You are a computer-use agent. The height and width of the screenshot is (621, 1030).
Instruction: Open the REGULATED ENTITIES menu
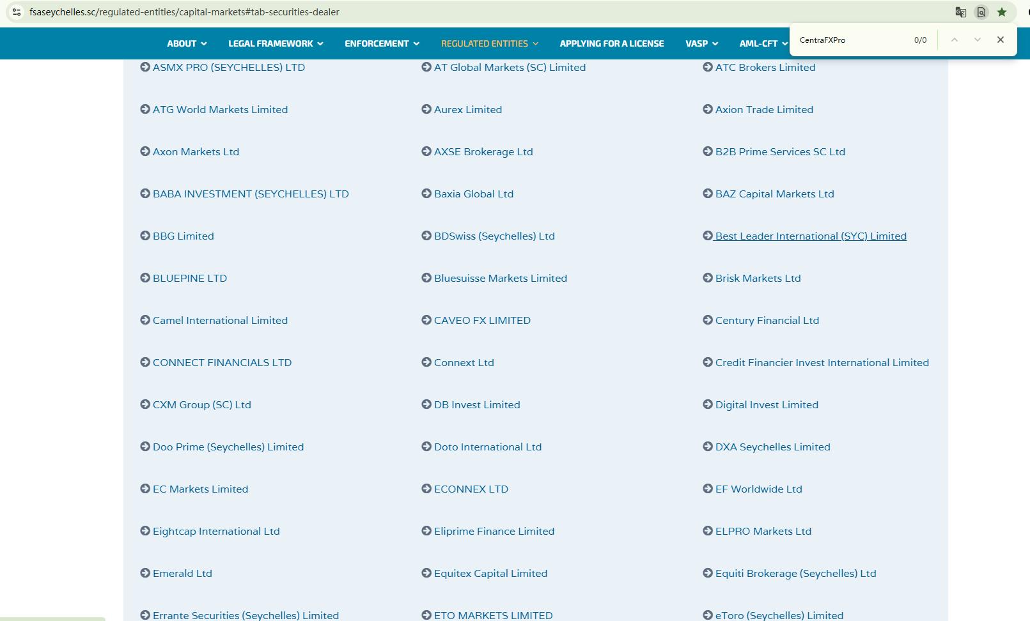tap(489, 43)
